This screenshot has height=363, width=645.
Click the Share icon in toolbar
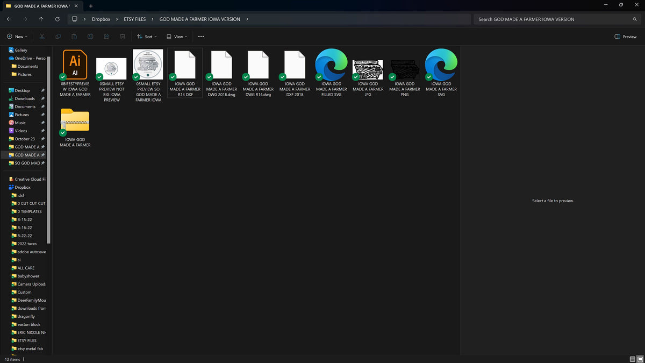click(106, 37)
